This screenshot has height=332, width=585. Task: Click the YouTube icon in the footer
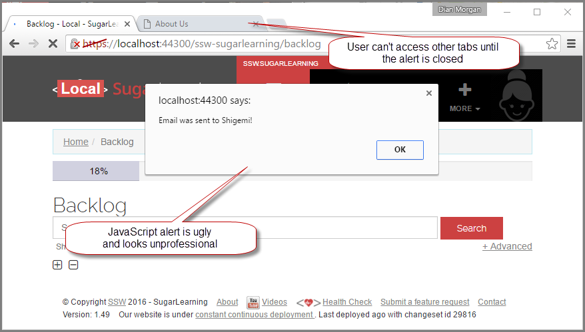coord(253,302)
